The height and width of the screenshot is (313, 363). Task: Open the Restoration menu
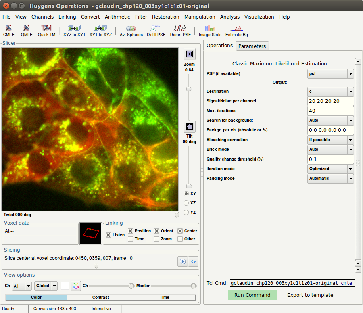[x=165, y=17]
